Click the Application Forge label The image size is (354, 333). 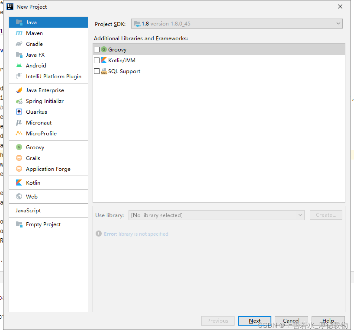48,169
